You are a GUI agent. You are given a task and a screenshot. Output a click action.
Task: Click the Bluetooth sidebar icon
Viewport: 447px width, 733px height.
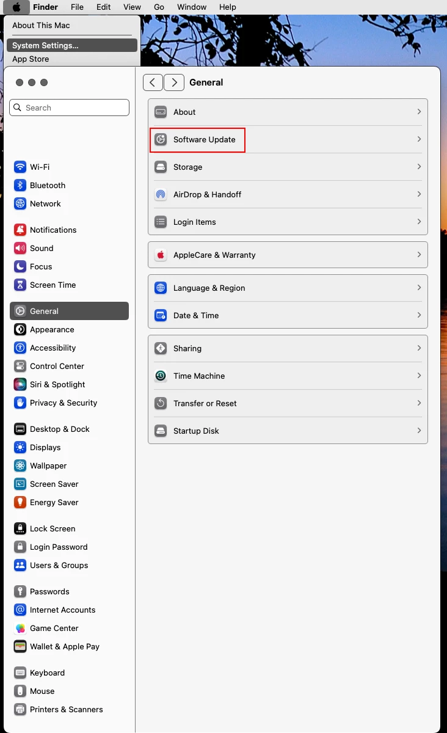click(20, 185)
